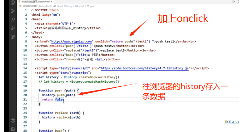Viewport: 243px width, 132px height.
Task: Place cursor on 'false' in return statement
Action: coord(60,100)
